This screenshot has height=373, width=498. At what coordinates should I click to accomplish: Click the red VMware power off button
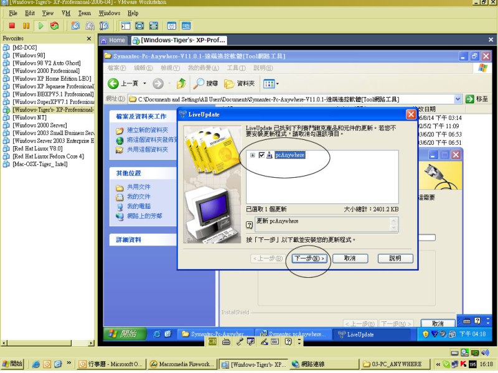[12, 25]
